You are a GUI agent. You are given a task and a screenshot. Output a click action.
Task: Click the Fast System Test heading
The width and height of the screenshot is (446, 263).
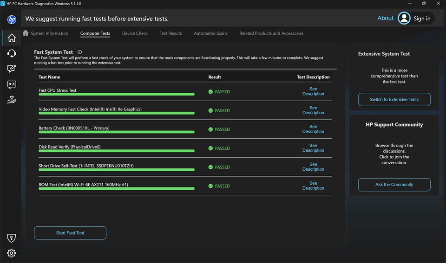tap(53, 52)
